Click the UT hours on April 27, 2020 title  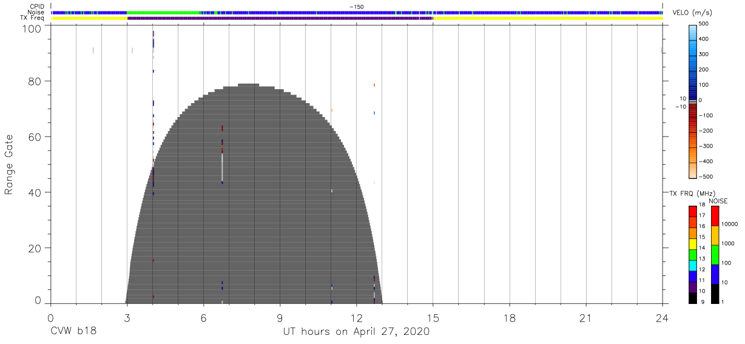pos(356,332)
